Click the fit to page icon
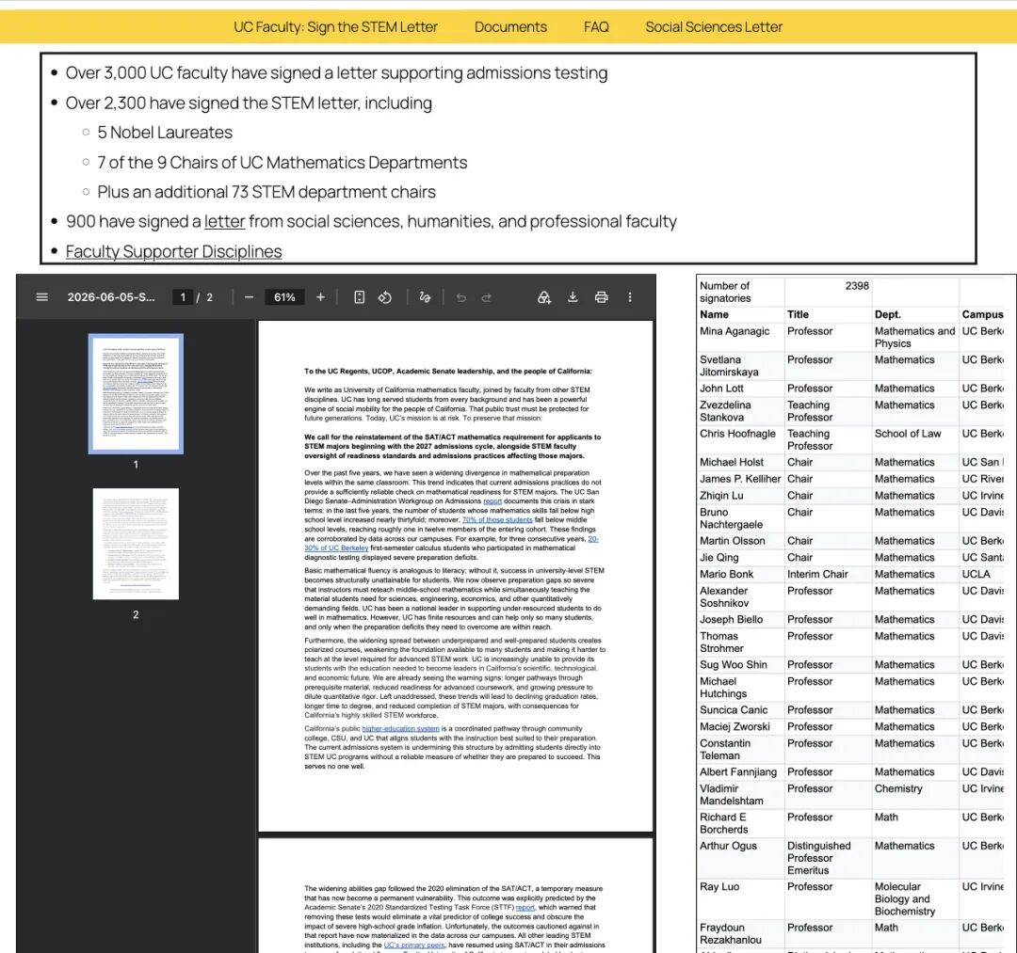This screenshot has width=1017, height=953. [360, 297]
